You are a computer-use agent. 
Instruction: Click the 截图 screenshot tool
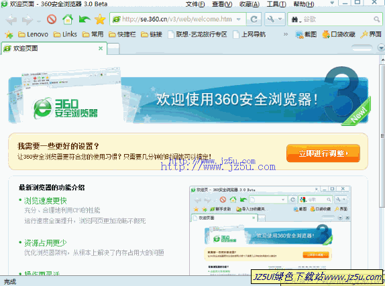306,34
